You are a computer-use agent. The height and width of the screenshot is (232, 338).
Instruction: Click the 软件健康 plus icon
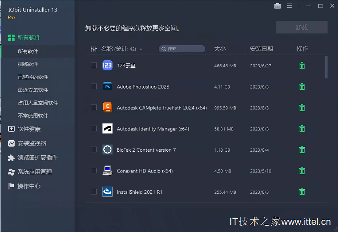coord(11,129)
